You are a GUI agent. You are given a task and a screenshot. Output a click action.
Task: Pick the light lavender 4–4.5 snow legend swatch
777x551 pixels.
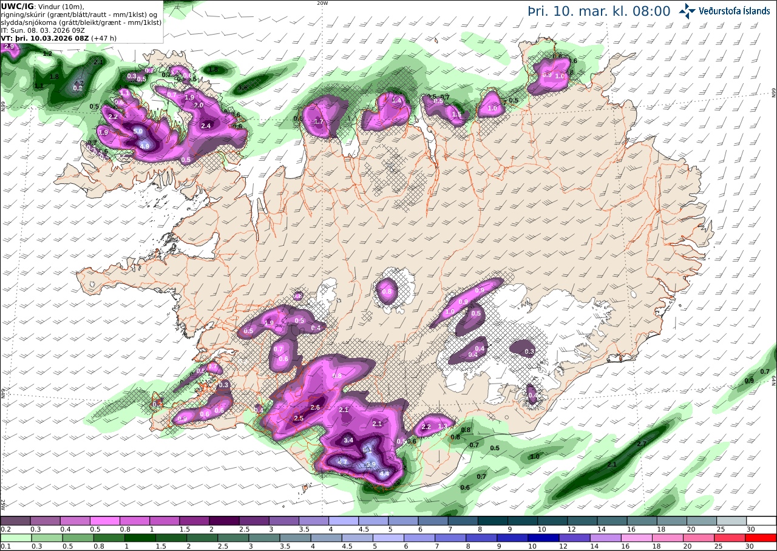(x=344, y=521)
